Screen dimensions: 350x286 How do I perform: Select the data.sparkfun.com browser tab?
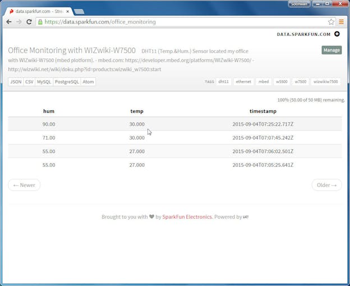pyautogui.click(x=39, y=11)
